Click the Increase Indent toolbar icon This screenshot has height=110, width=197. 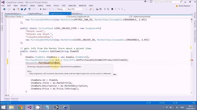(108, 9)
